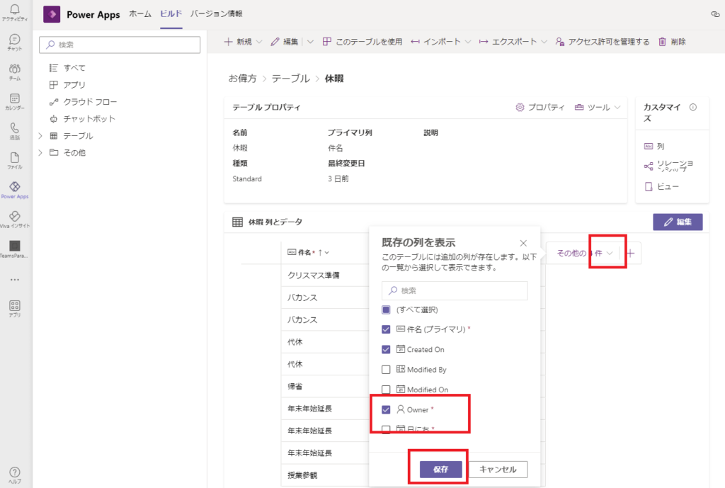Expand the テーブル tree node

point(40,135)
